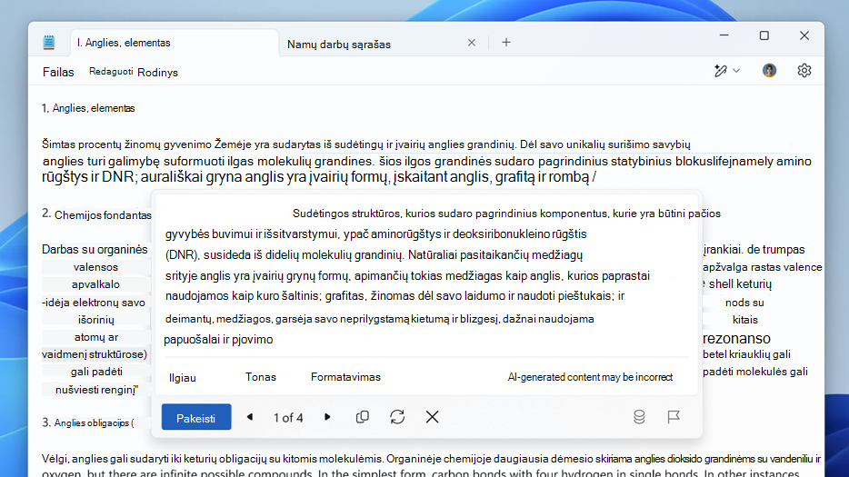Click the AI-generated content may be incorrect notice

click(590, 377)
